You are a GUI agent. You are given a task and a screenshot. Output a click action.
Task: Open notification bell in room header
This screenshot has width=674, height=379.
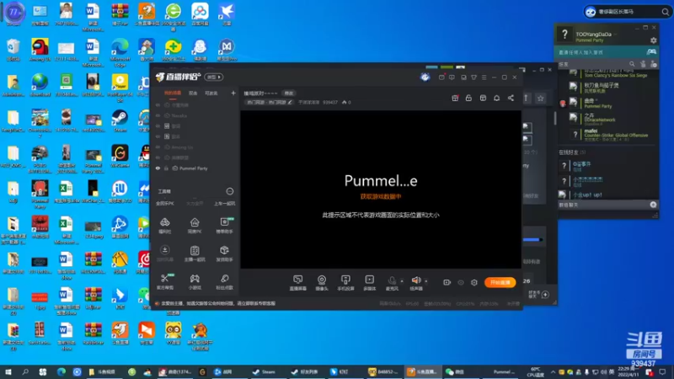[x=496, y=98]
